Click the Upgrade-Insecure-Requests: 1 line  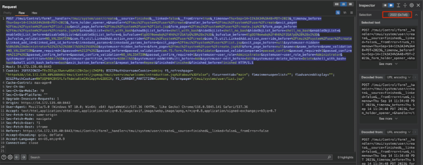click(33, 99)
